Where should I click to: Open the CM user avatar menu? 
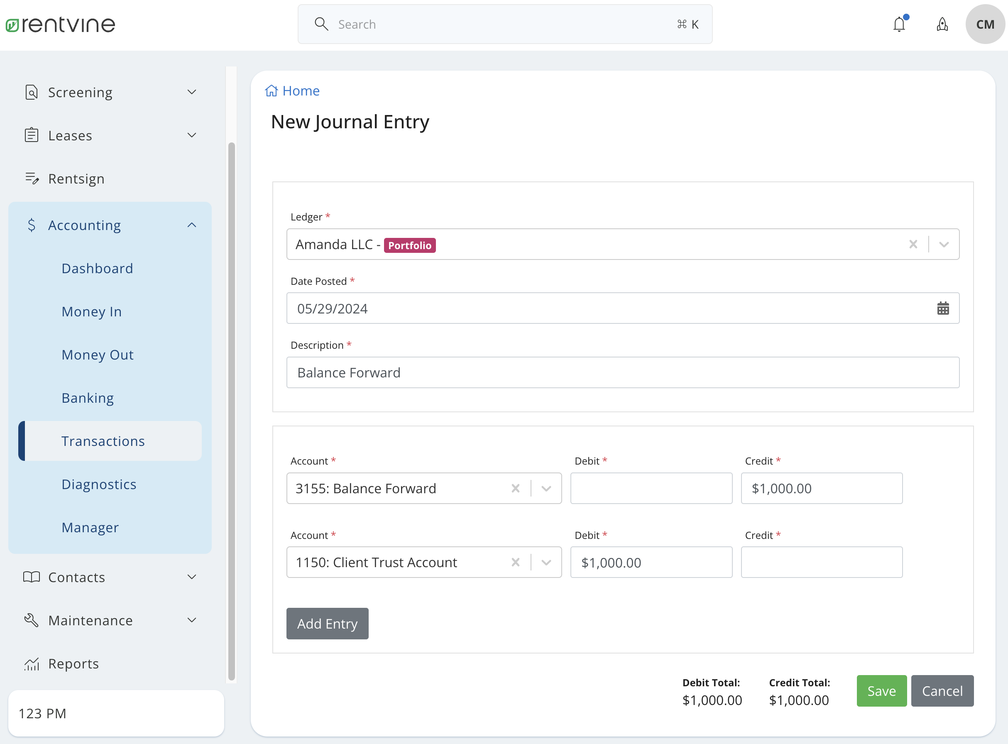coord(985,24)
